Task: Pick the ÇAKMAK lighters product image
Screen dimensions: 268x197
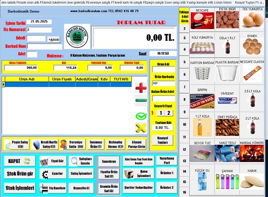Action: click(227, 181)
